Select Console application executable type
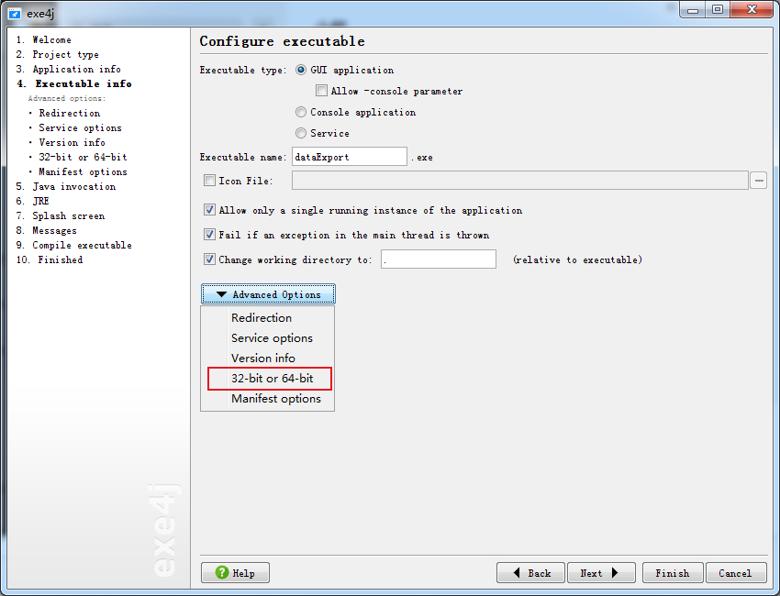The image size is (780, 596). (x=301, y=112)
